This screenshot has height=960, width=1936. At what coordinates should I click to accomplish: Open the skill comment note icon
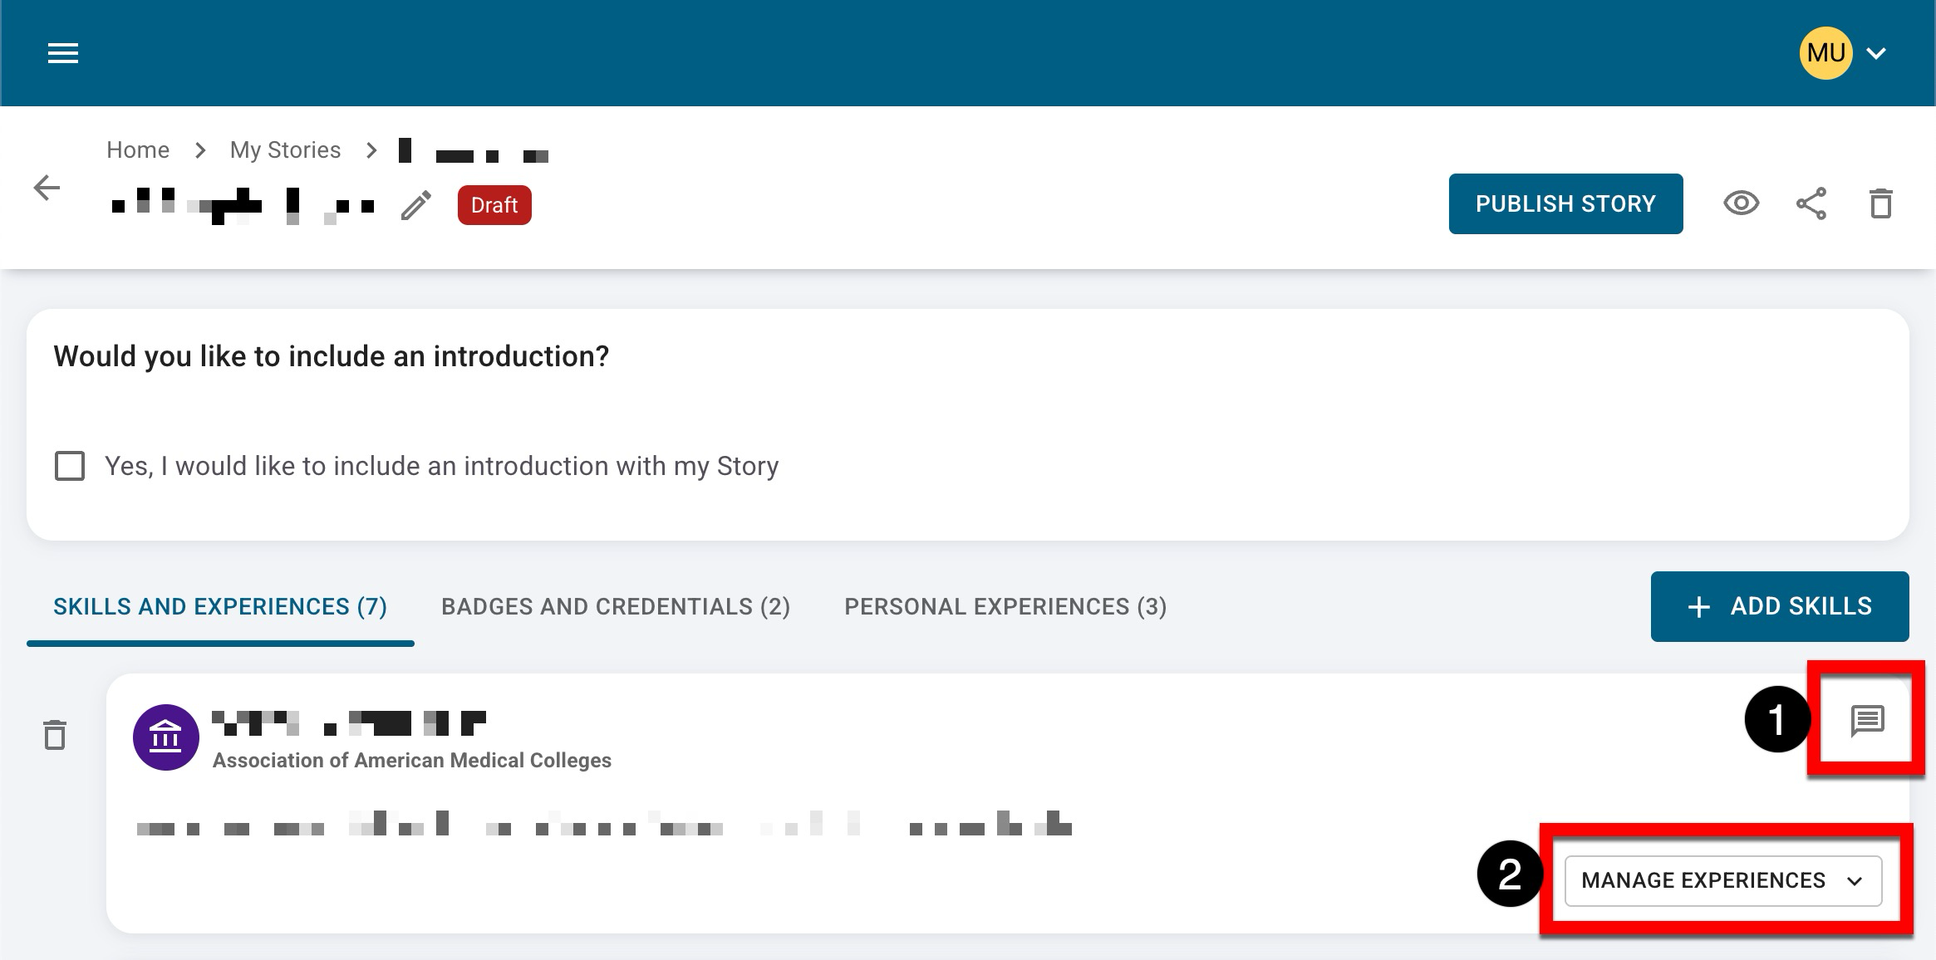click(x=1867, y=720)
